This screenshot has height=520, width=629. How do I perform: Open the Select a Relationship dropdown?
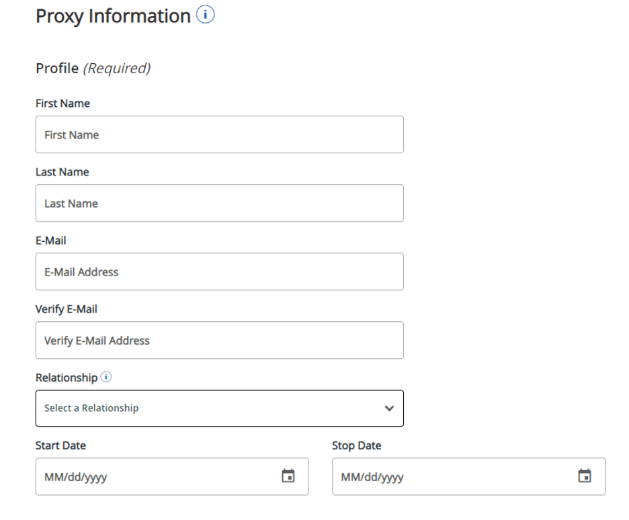pos(219,408)
